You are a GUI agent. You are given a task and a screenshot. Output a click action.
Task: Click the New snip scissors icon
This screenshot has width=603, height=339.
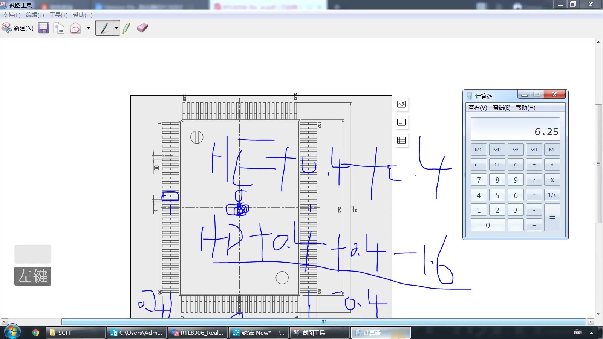[7, 28]
